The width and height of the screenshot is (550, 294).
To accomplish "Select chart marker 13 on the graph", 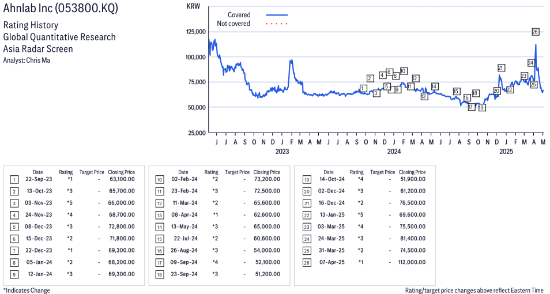I will [424, 96].
